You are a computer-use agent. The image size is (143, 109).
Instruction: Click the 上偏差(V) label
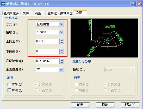[x=13, y=41]
